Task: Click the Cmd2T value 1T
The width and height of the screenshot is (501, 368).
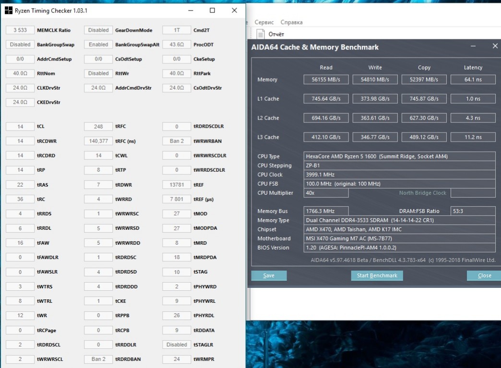Action: (x=177, y=30)
